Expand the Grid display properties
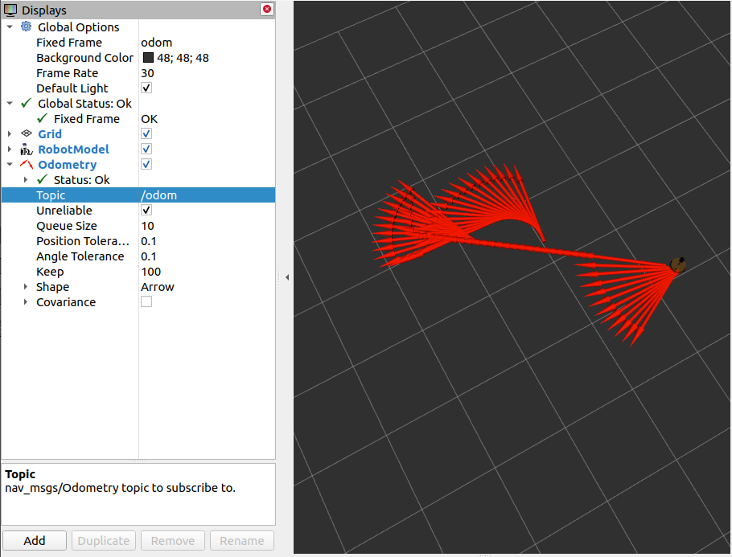732x557 pixels. (x=10, y=134)
